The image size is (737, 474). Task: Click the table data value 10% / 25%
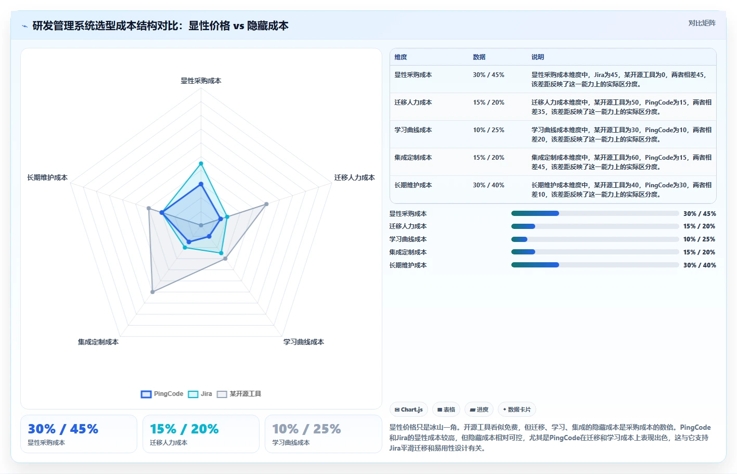pyautogui.click(x=488, y=130)
